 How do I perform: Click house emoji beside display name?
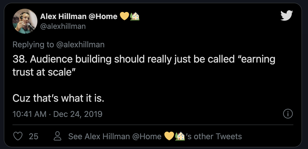pos(135,17)
